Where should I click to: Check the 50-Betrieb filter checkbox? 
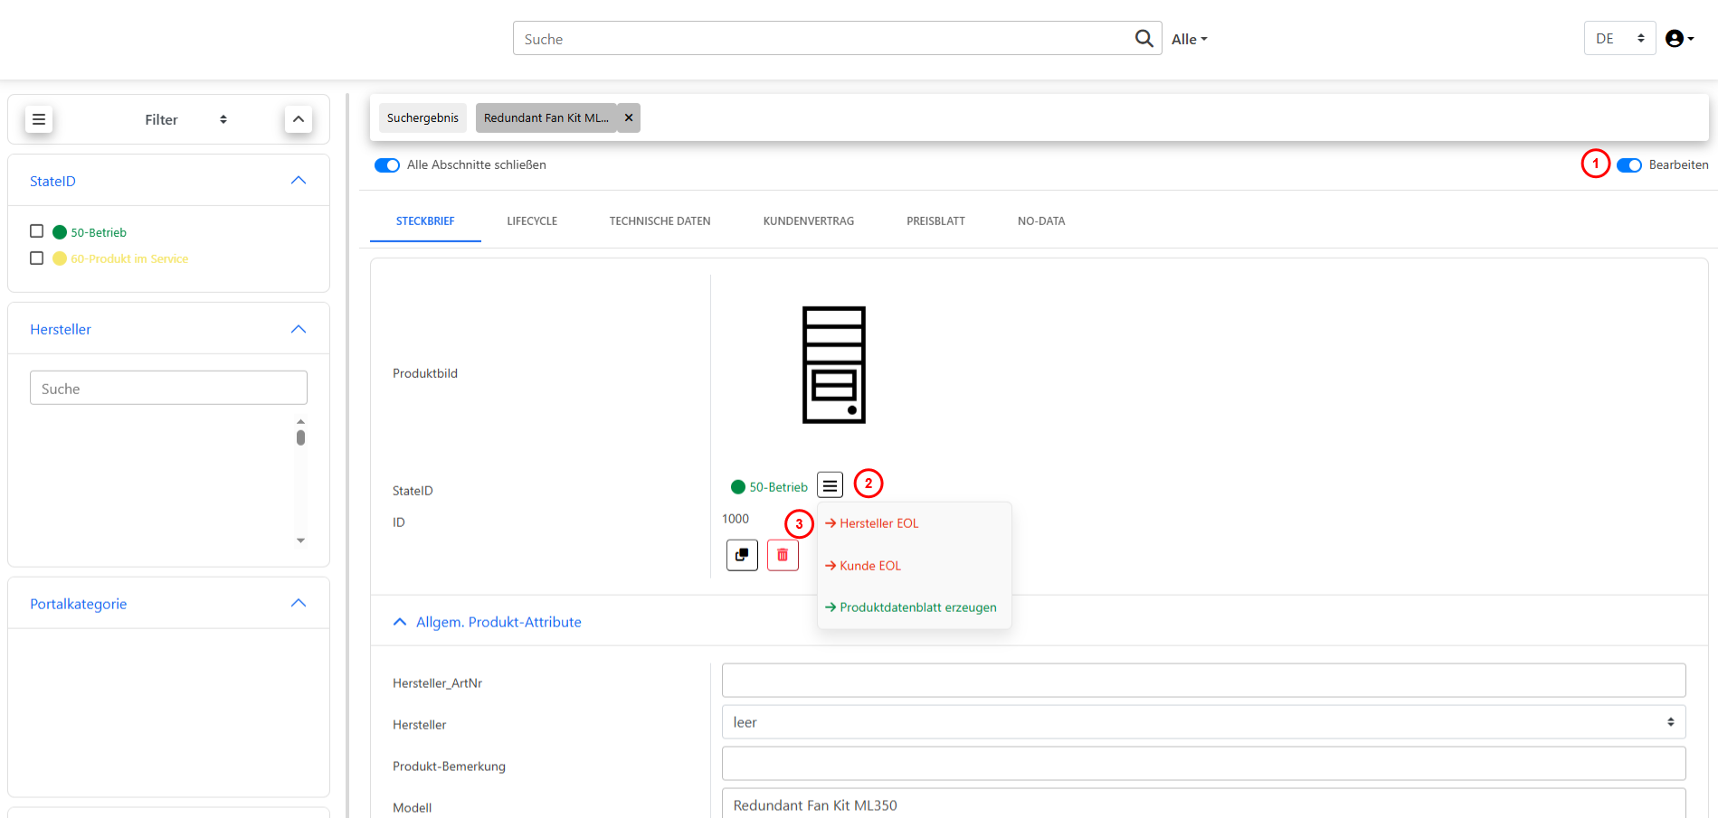tap(37, 231)
